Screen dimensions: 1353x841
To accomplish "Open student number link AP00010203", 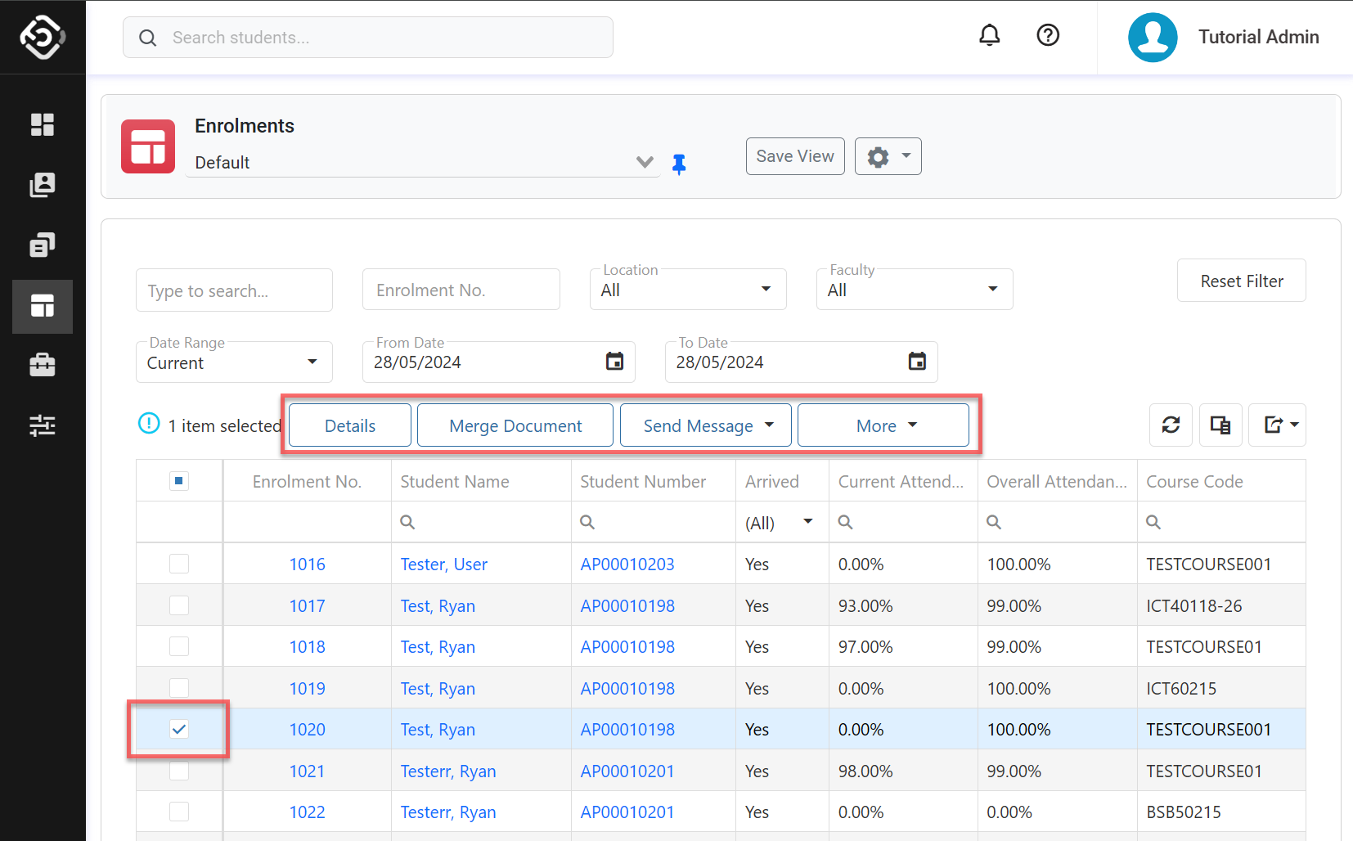I will (x=627, y=564).
